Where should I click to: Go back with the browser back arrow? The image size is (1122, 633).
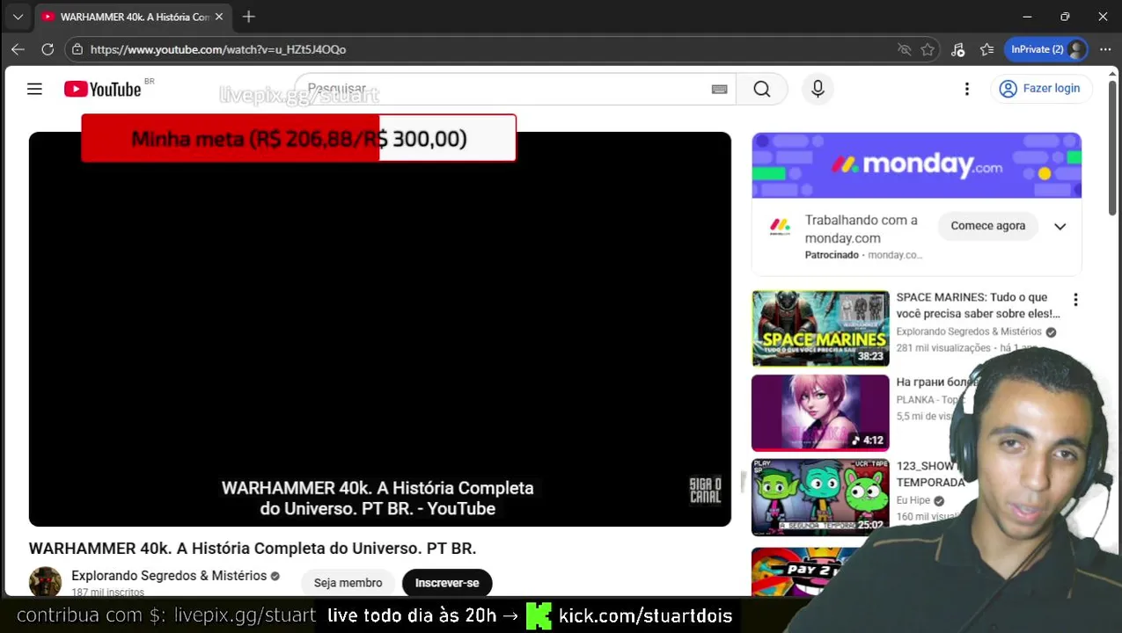(x=18, y=49)
